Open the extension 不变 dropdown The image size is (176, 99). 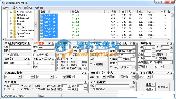[149, 77]
